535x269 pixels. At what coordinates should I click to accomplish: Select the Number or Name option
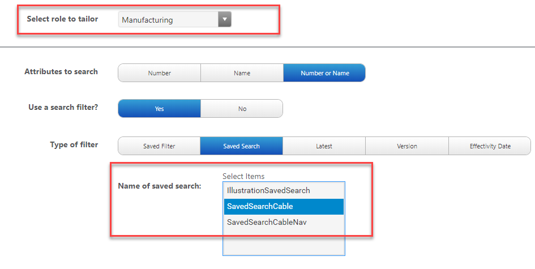(324, 73)
